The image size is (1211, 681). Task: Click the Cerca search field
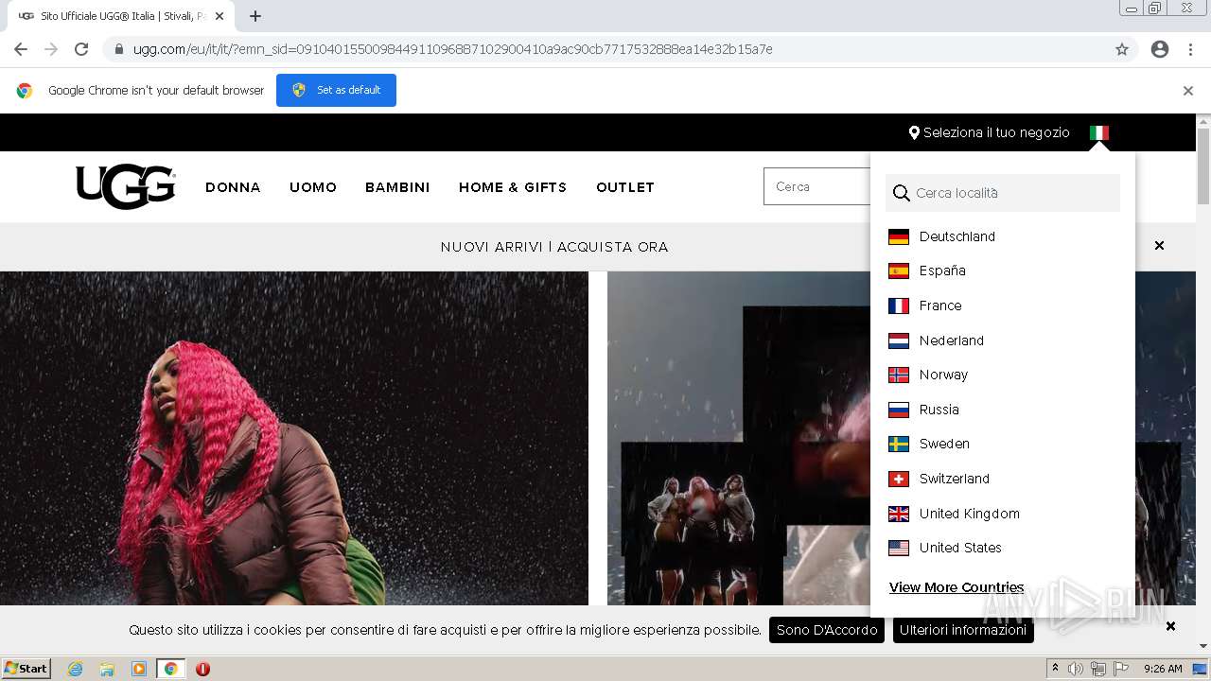[817, 187]
